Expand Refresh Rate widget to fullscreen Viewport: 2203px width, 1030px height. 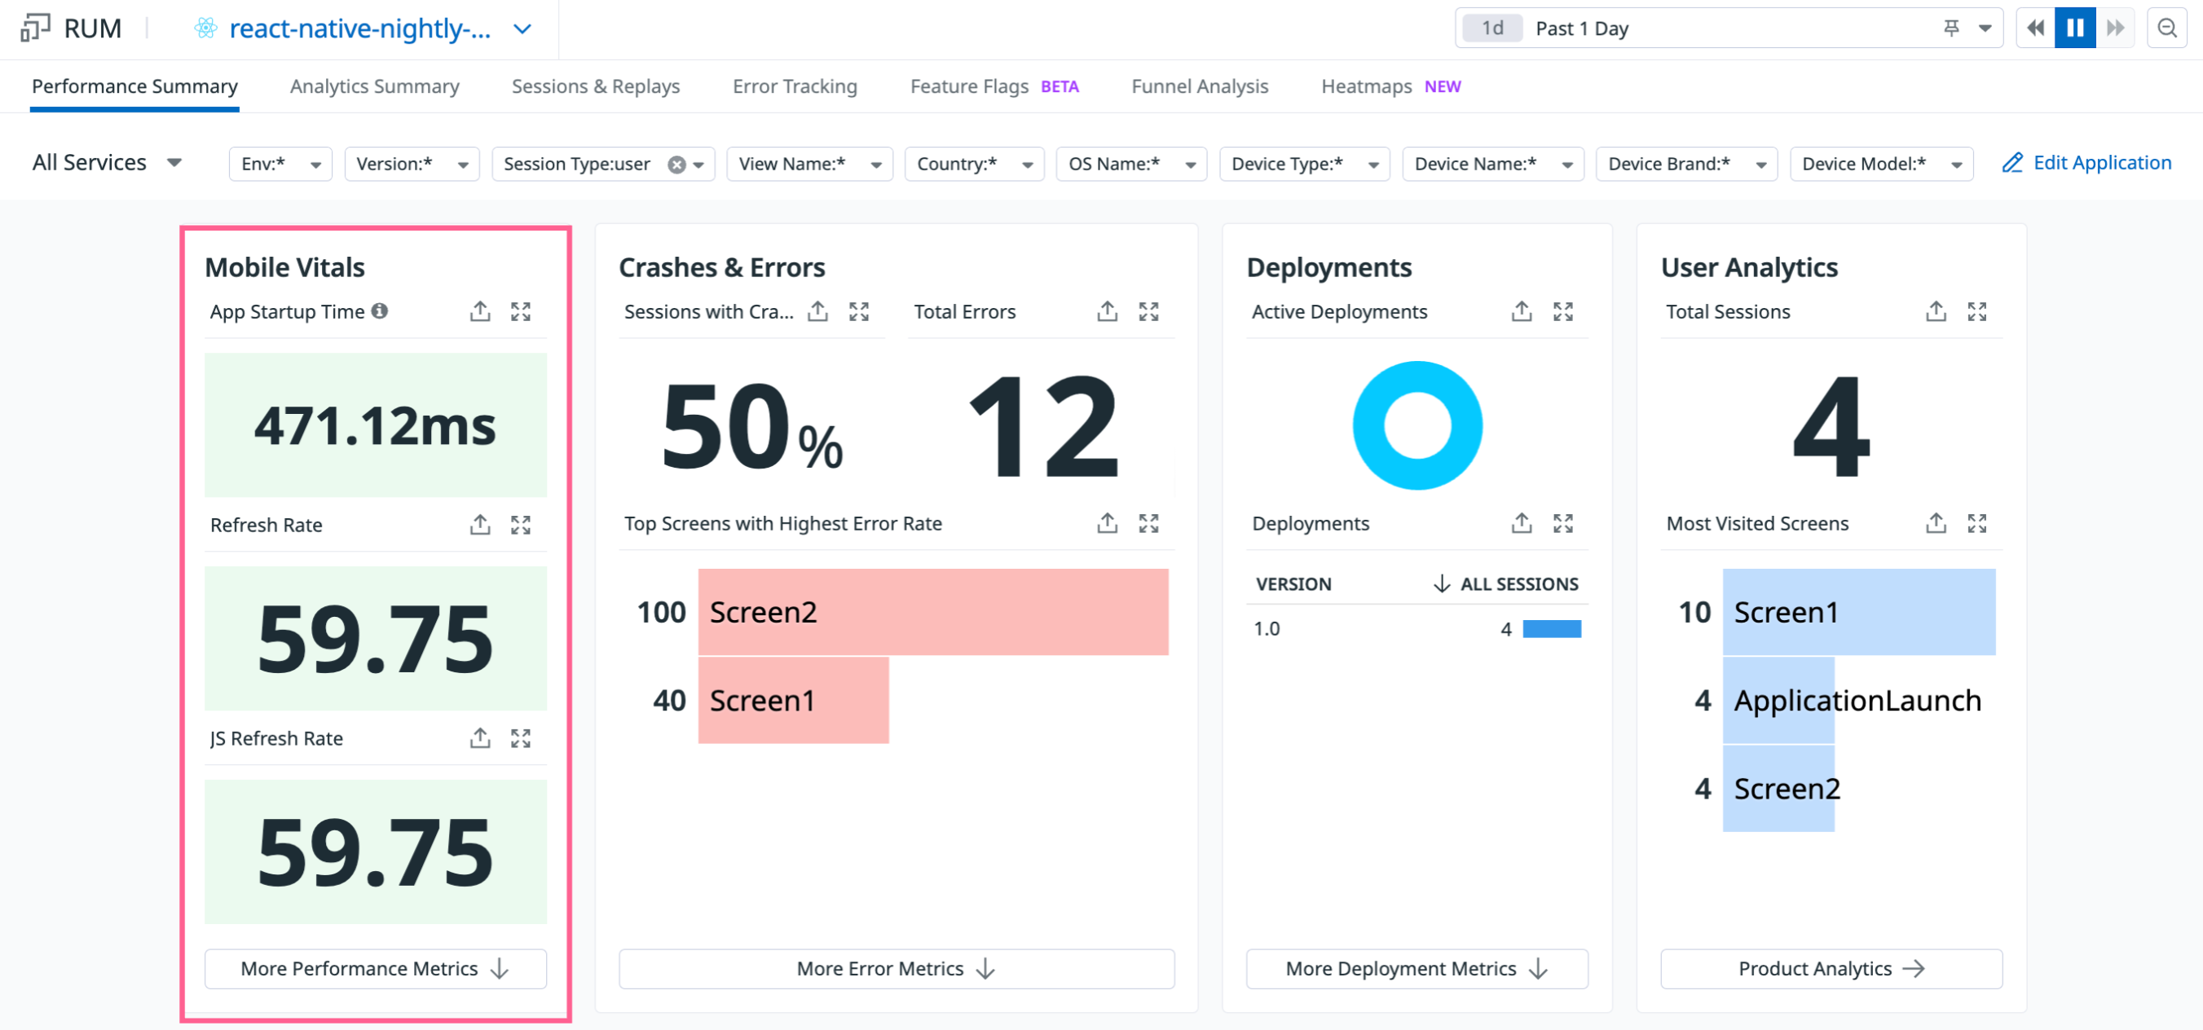521,525
